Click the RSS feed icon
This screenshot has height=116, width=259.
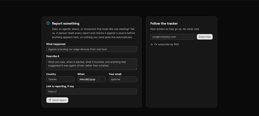[152, 44]
